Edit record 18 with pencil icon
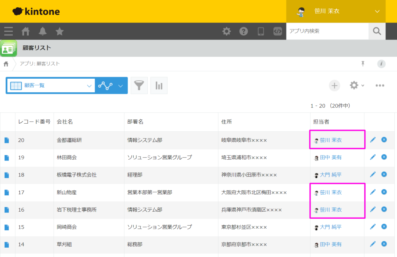The image size is (397, 257). click(x=373, y=174)
